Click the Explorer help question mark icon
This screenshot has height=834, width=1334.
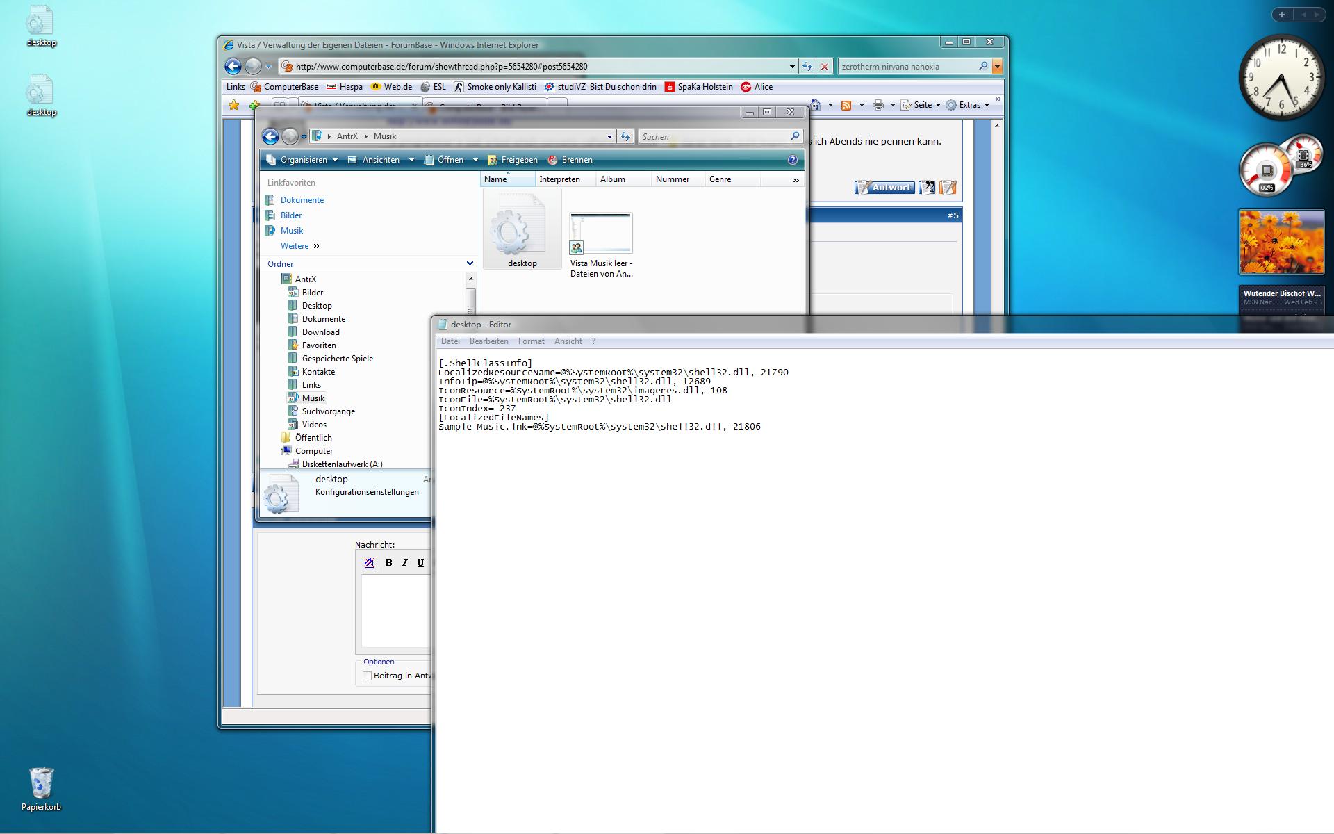pos(793,160)
